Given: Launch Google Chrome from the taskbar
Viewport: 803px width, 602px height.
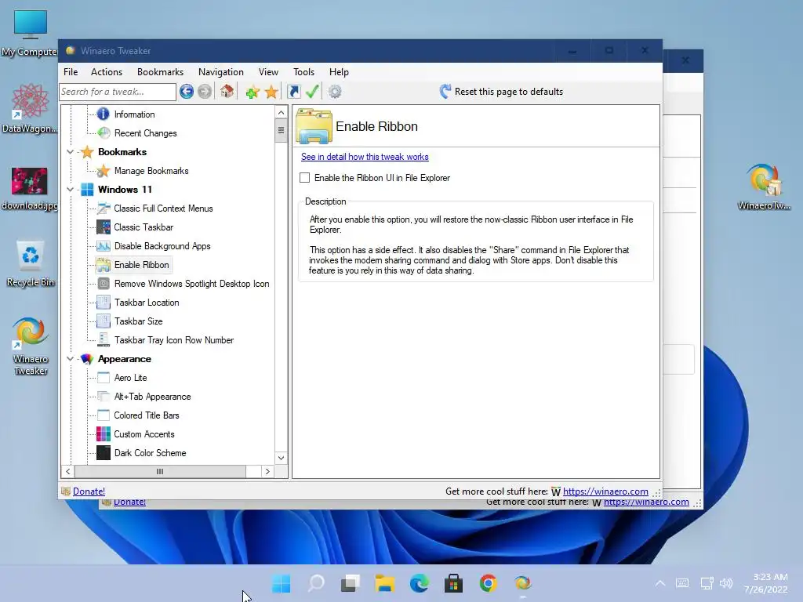Looking at the screenshot, I should tap(488, 583).
